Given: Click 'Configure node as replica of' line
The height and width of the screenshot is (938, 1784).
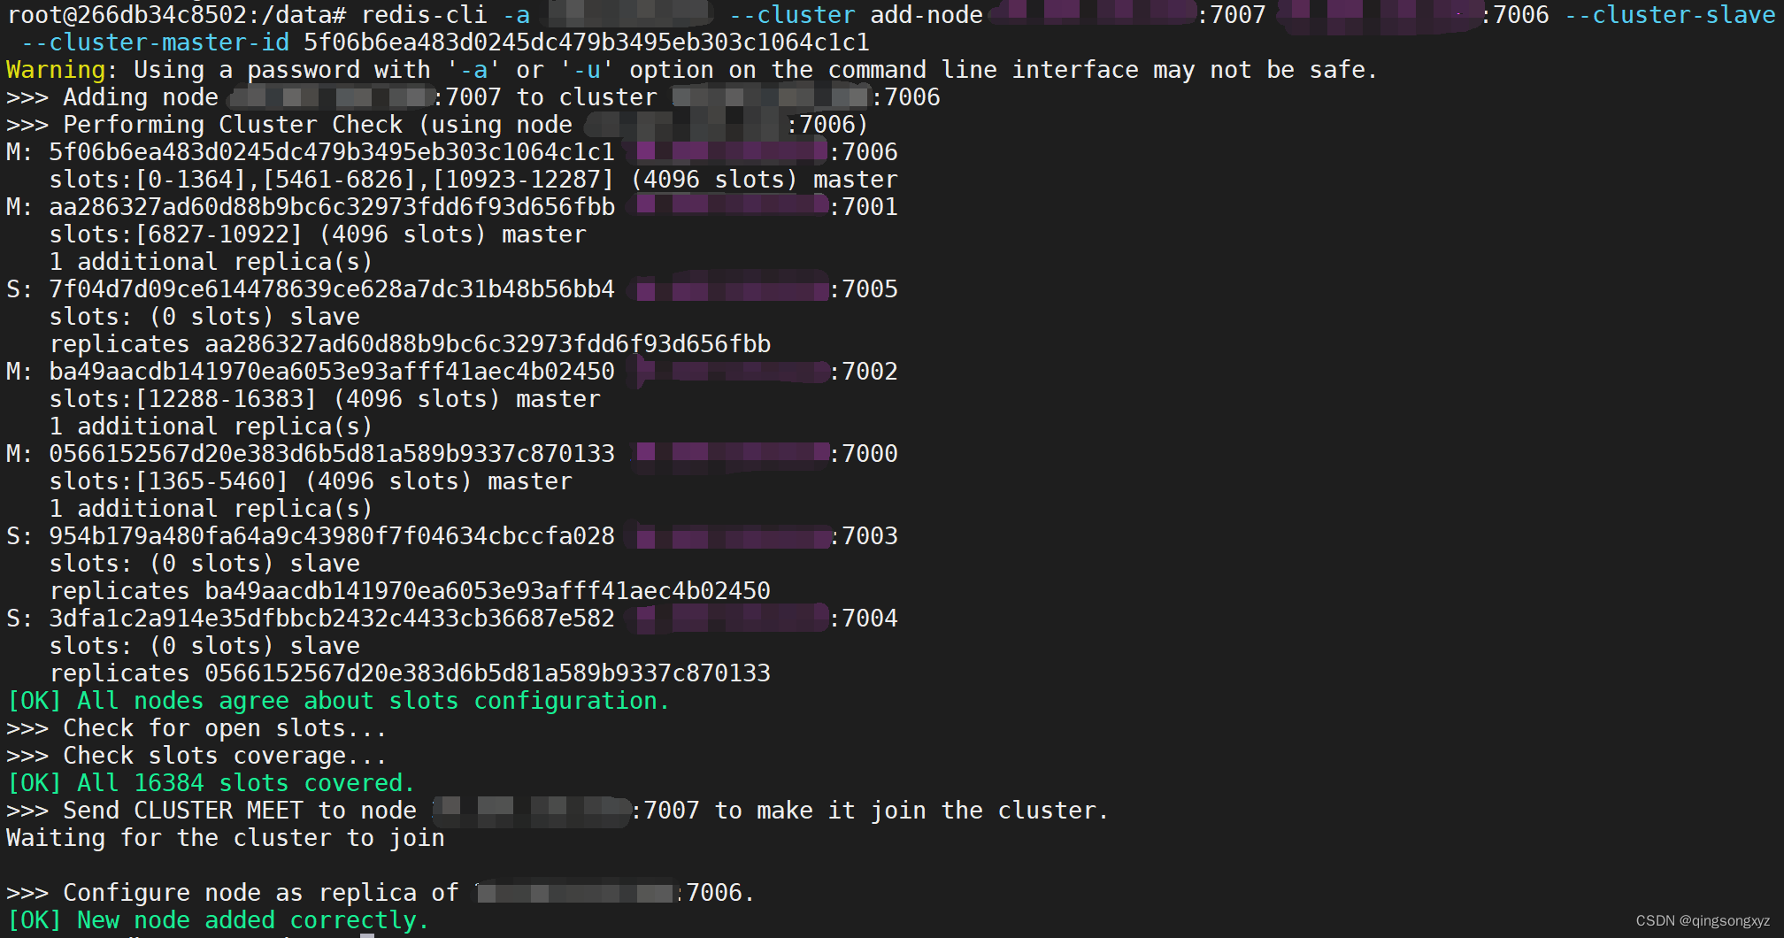Looking at the screenshot, I should point(381,893).
